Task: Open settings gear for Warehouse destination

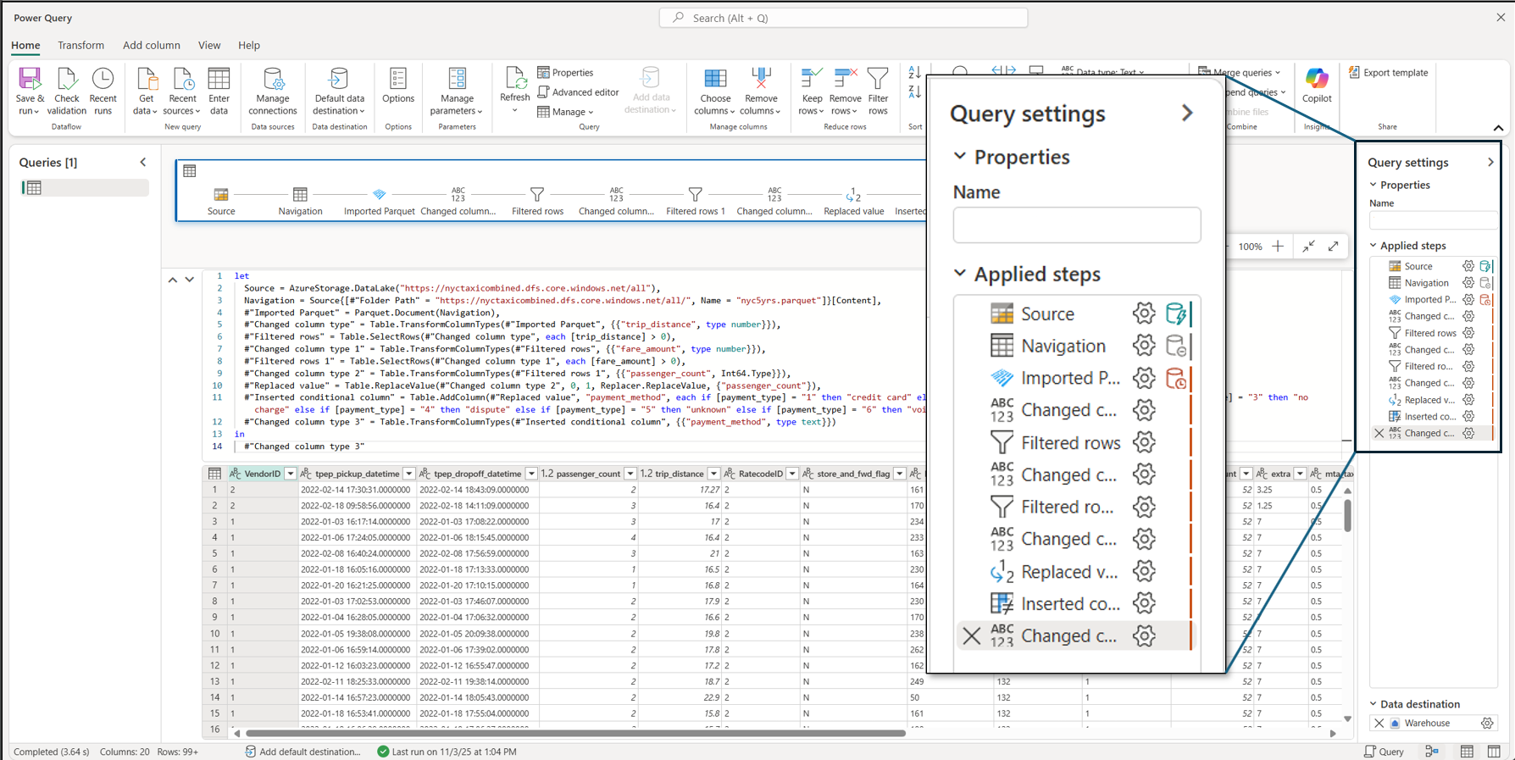Action: click(x=1487, y=723)
